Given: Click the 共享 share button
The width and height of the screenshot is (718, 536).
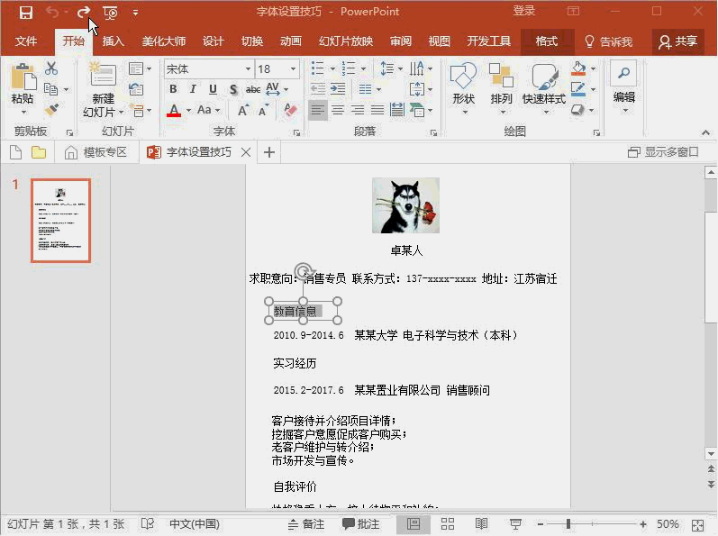Looking at the screenshot, I should [677, 41].
